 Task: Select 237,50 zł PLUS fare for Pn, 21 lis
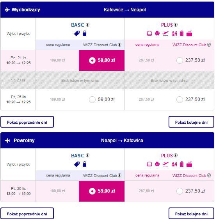click(x=179, y=60)
